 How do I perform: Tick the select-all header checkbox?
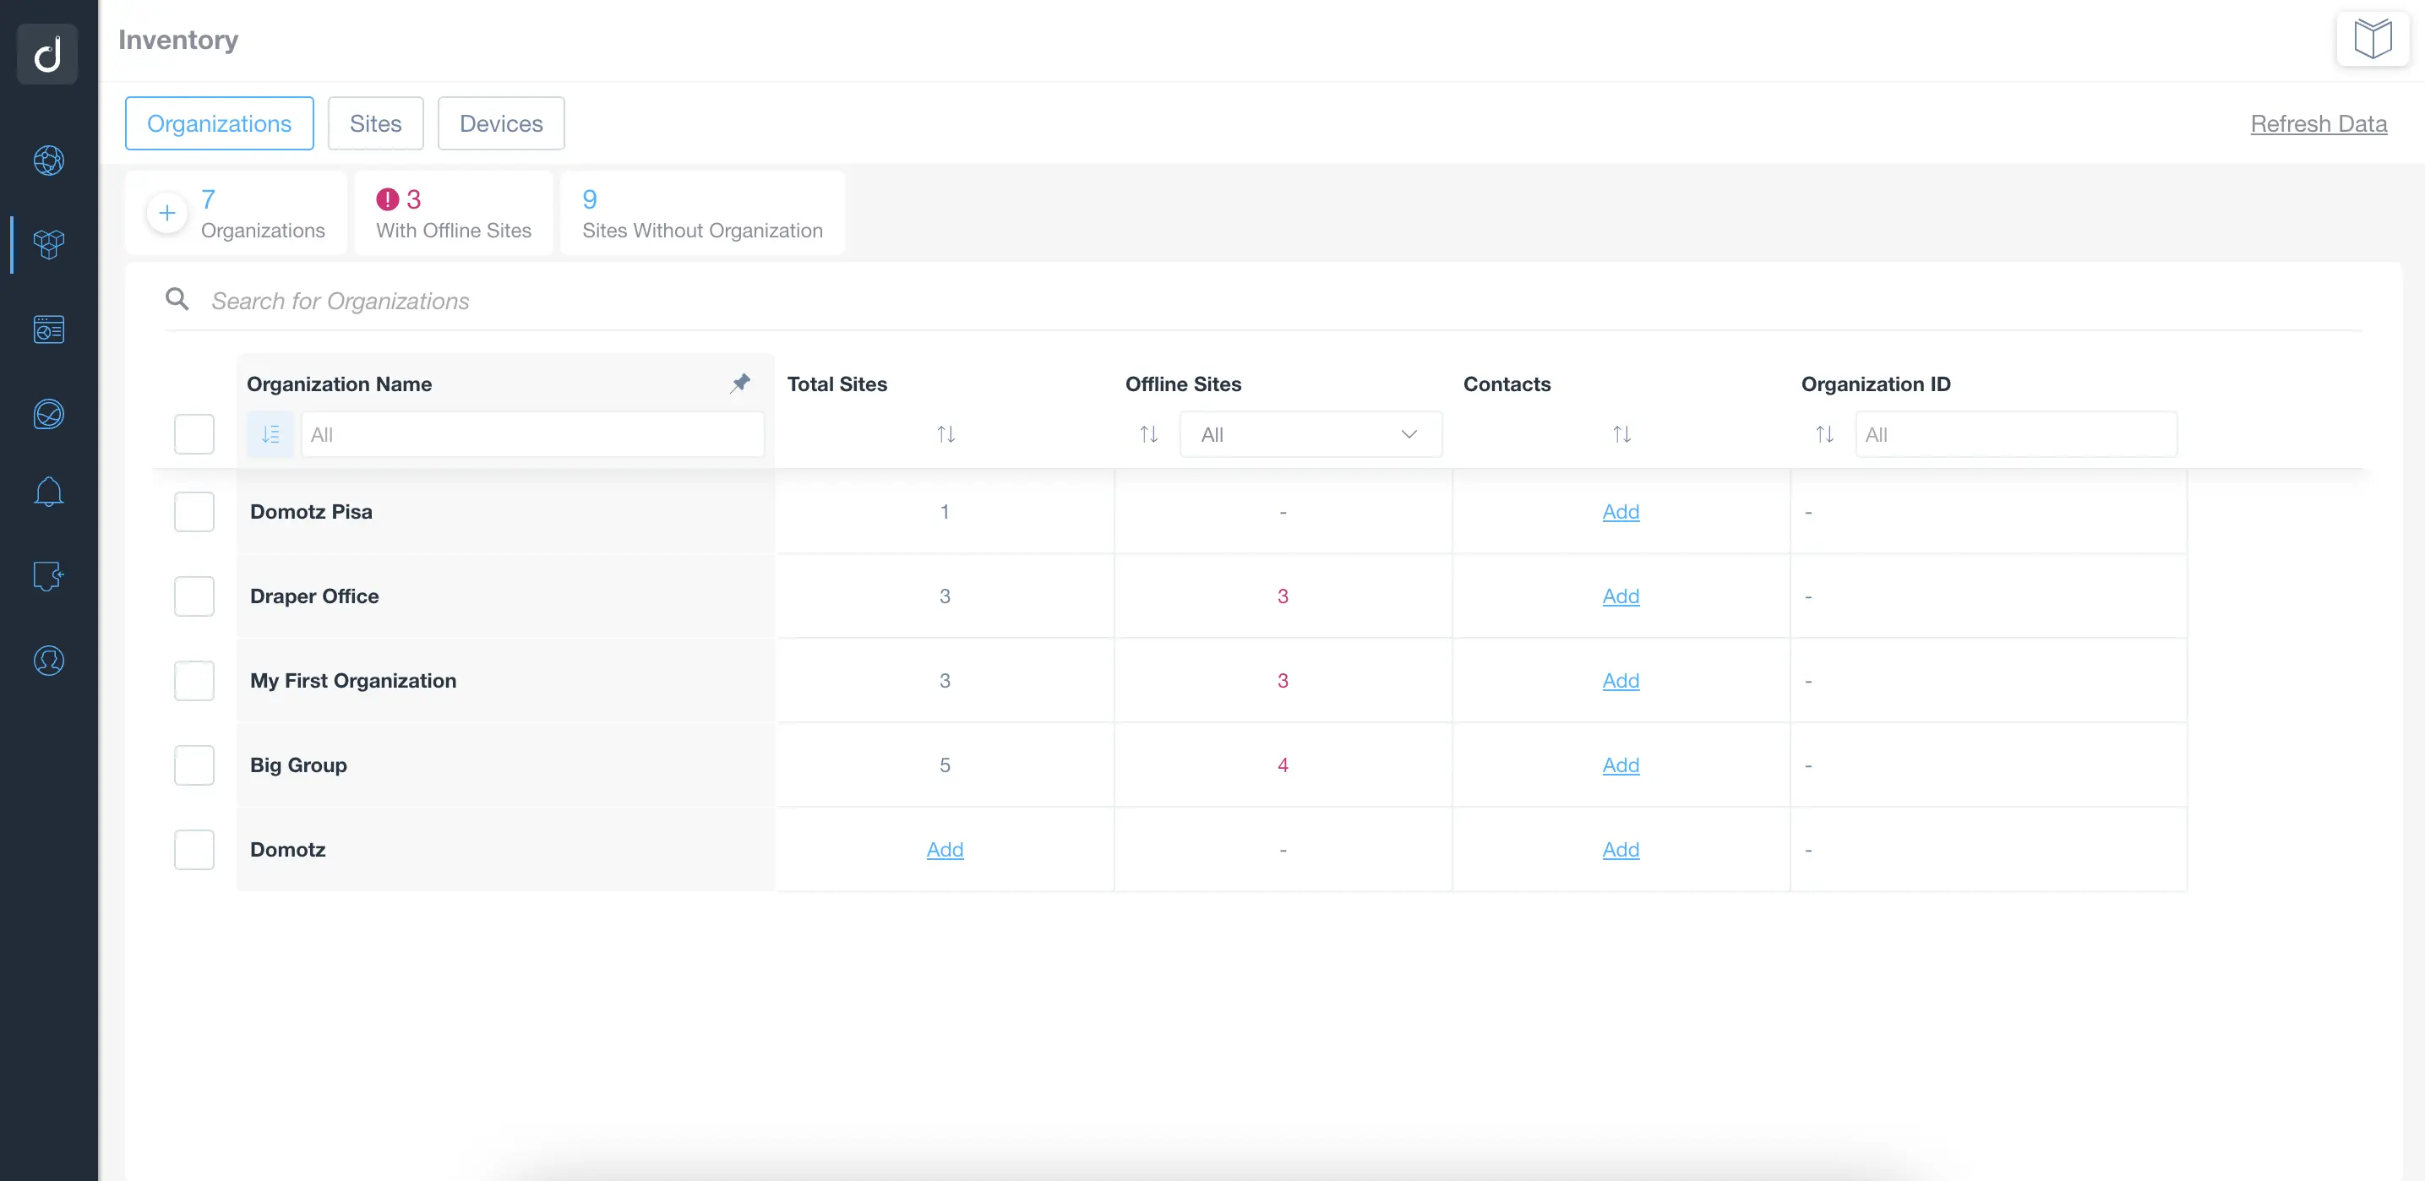point(194,435)
